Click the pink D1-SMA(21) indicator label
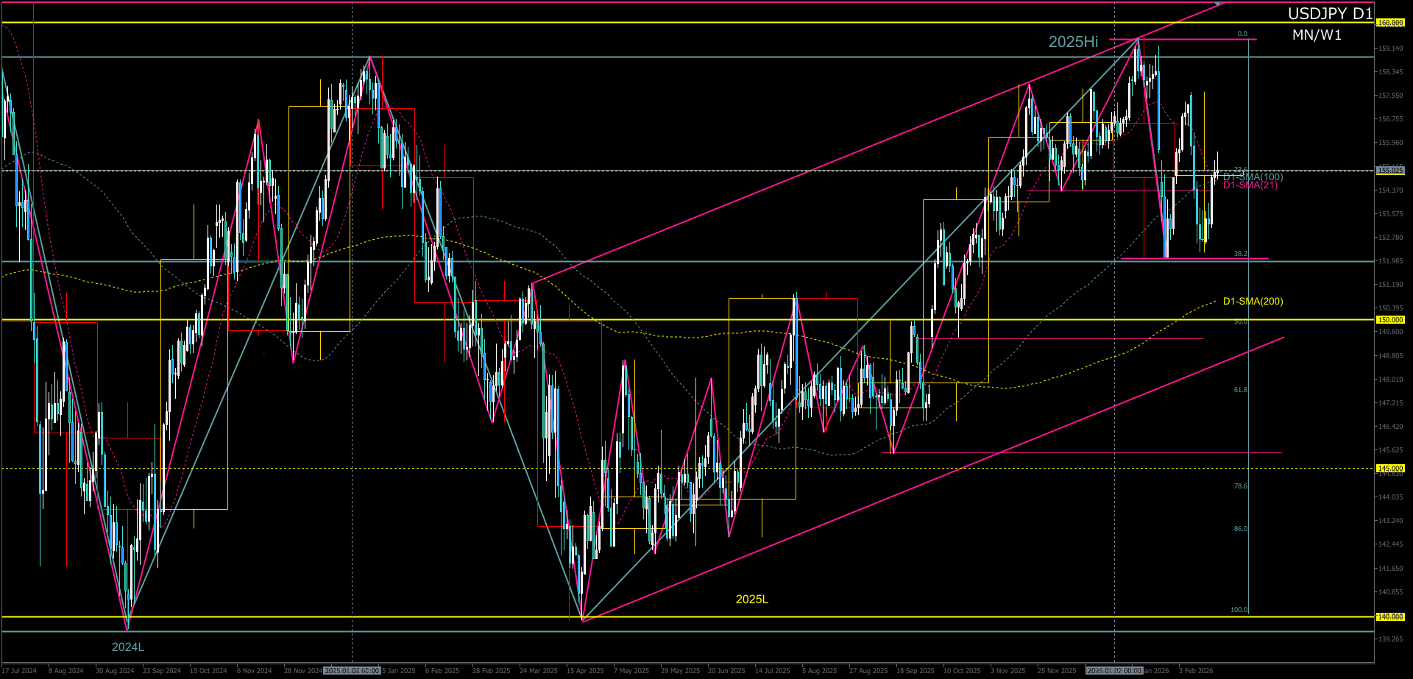Image resolution: width=1413 pixels, height=679 pixels. coord(1250,185)
